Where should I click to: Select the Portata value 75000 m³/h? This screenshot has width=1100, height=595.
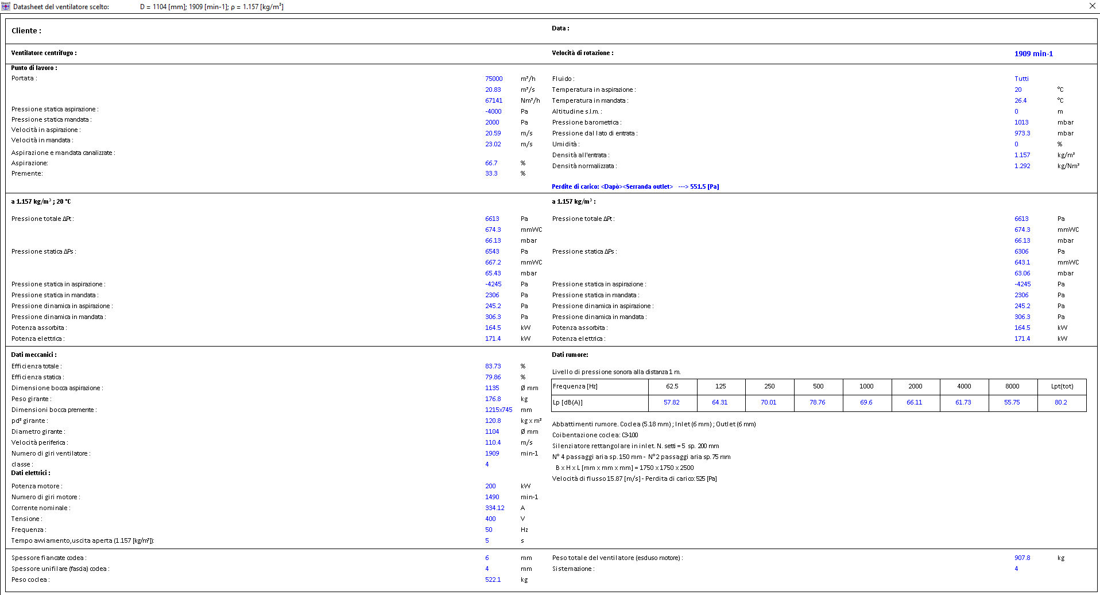(494, 79)
